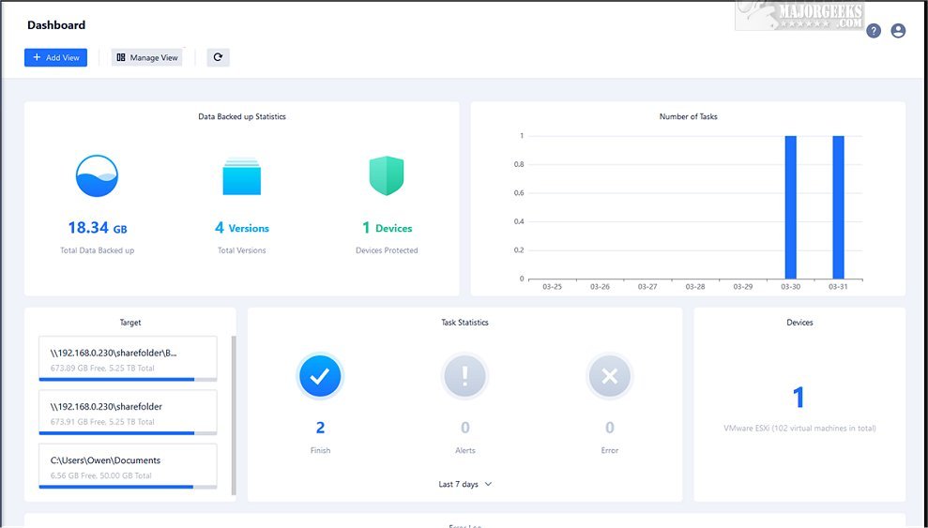928x528 pixels.
Task: Expand the Last 7 days dropdown
Action: (x=464, y=484)
